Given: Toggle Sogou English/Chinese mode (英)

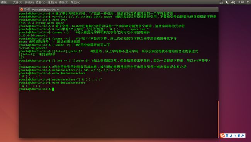Looking at the screenshot, I should pyautogui.click(x=227, y=135).
